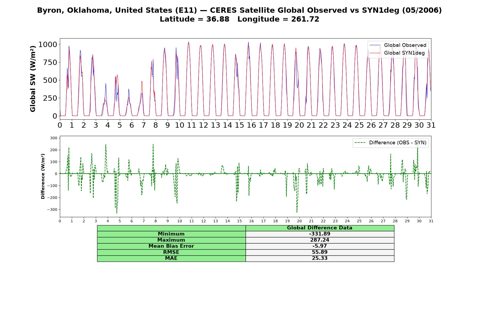Viewport: 479px width, 319px height.
Task: Click the Global Observed legend entry
Action: [398, 45]
